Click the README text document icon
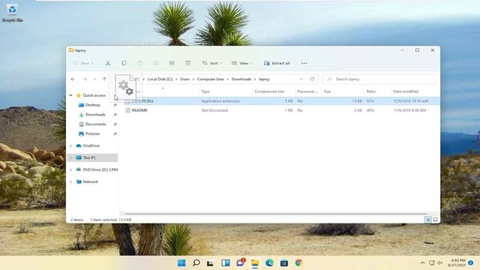The height and width of the screenshot is (270, 480). (128, 110)
